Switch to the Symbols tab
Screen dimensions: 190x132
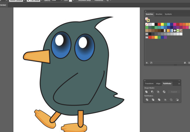click(168, 14)
